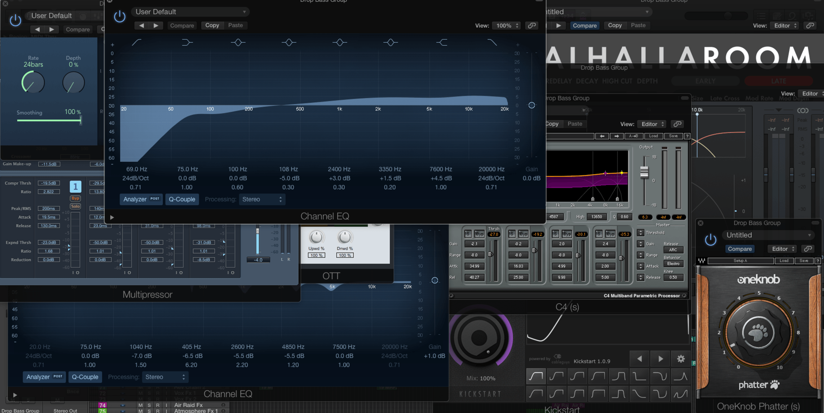Viewport: 824px width, 413px height.
Task: Open the User Default preset menu in Channel EQ
Action: click(x=190, y=12)
